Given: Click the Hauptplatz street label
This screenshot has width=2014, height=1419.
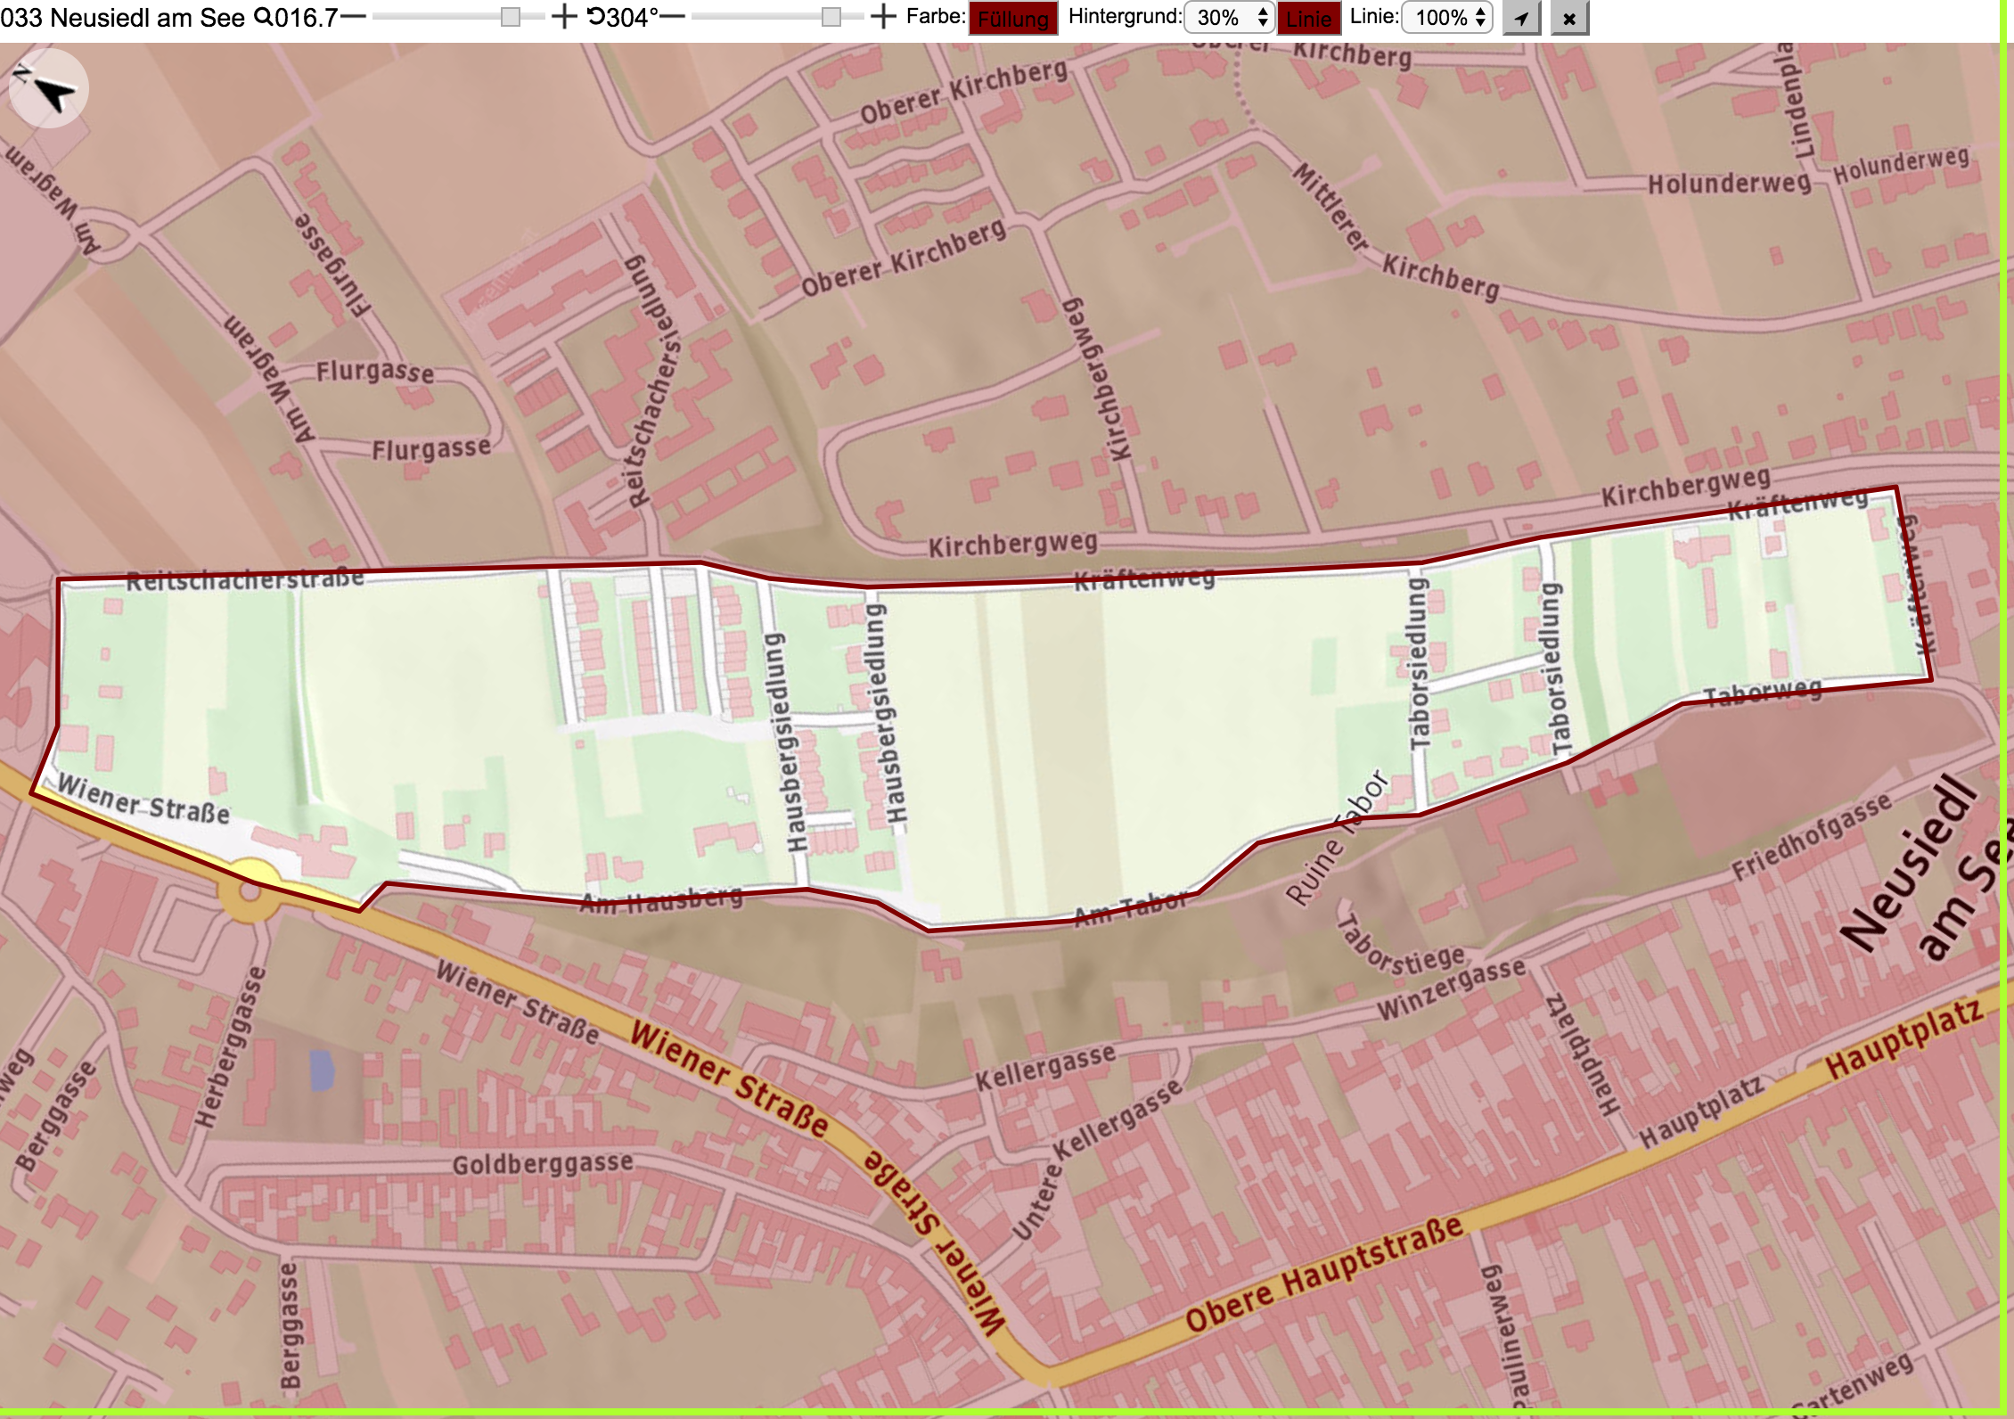Looking at the screenshot, I should pos(1903,1039).
